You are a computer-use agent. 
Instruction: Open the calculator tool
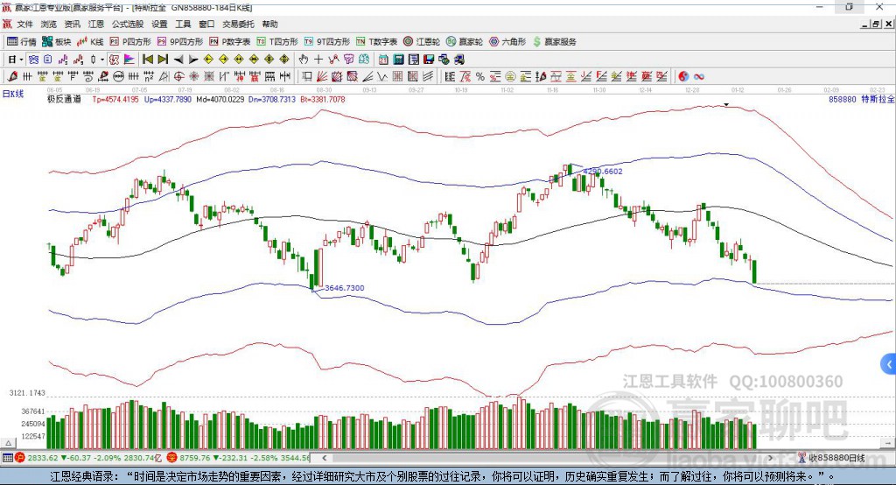[x=398, y=59]
